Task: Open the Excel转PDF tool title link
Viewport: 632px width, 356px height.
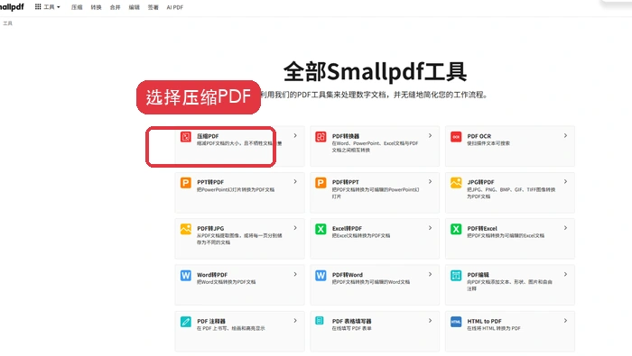Action: pos(347,229)
